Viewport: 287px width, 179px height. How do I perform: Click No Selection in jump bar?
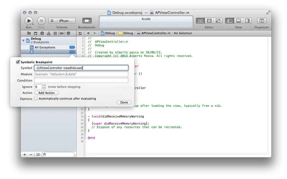(x=183, y=33)
